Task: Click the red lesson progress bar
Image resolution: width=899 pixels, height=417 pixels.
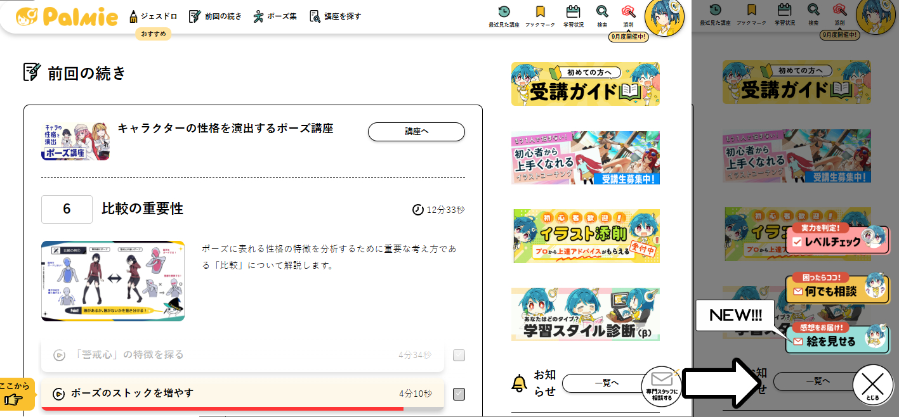Action: [222, 409]
